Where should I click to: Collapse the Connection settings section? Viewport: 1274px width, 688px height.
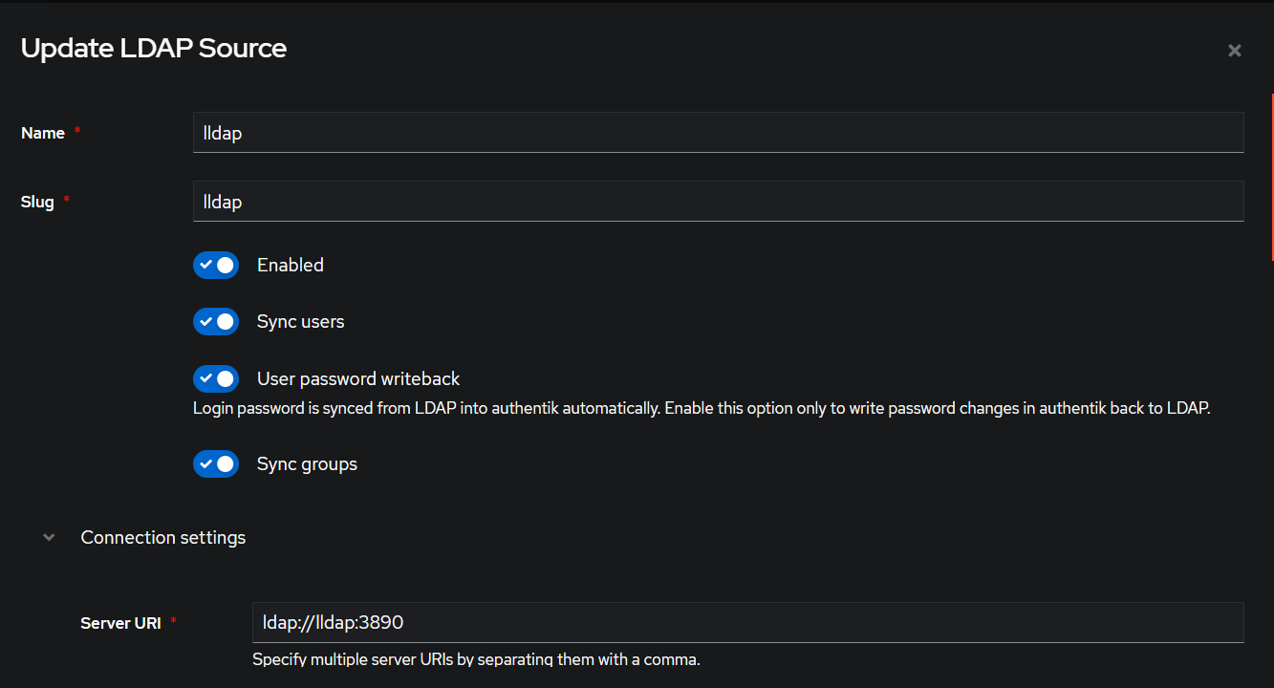coord(162,537)
